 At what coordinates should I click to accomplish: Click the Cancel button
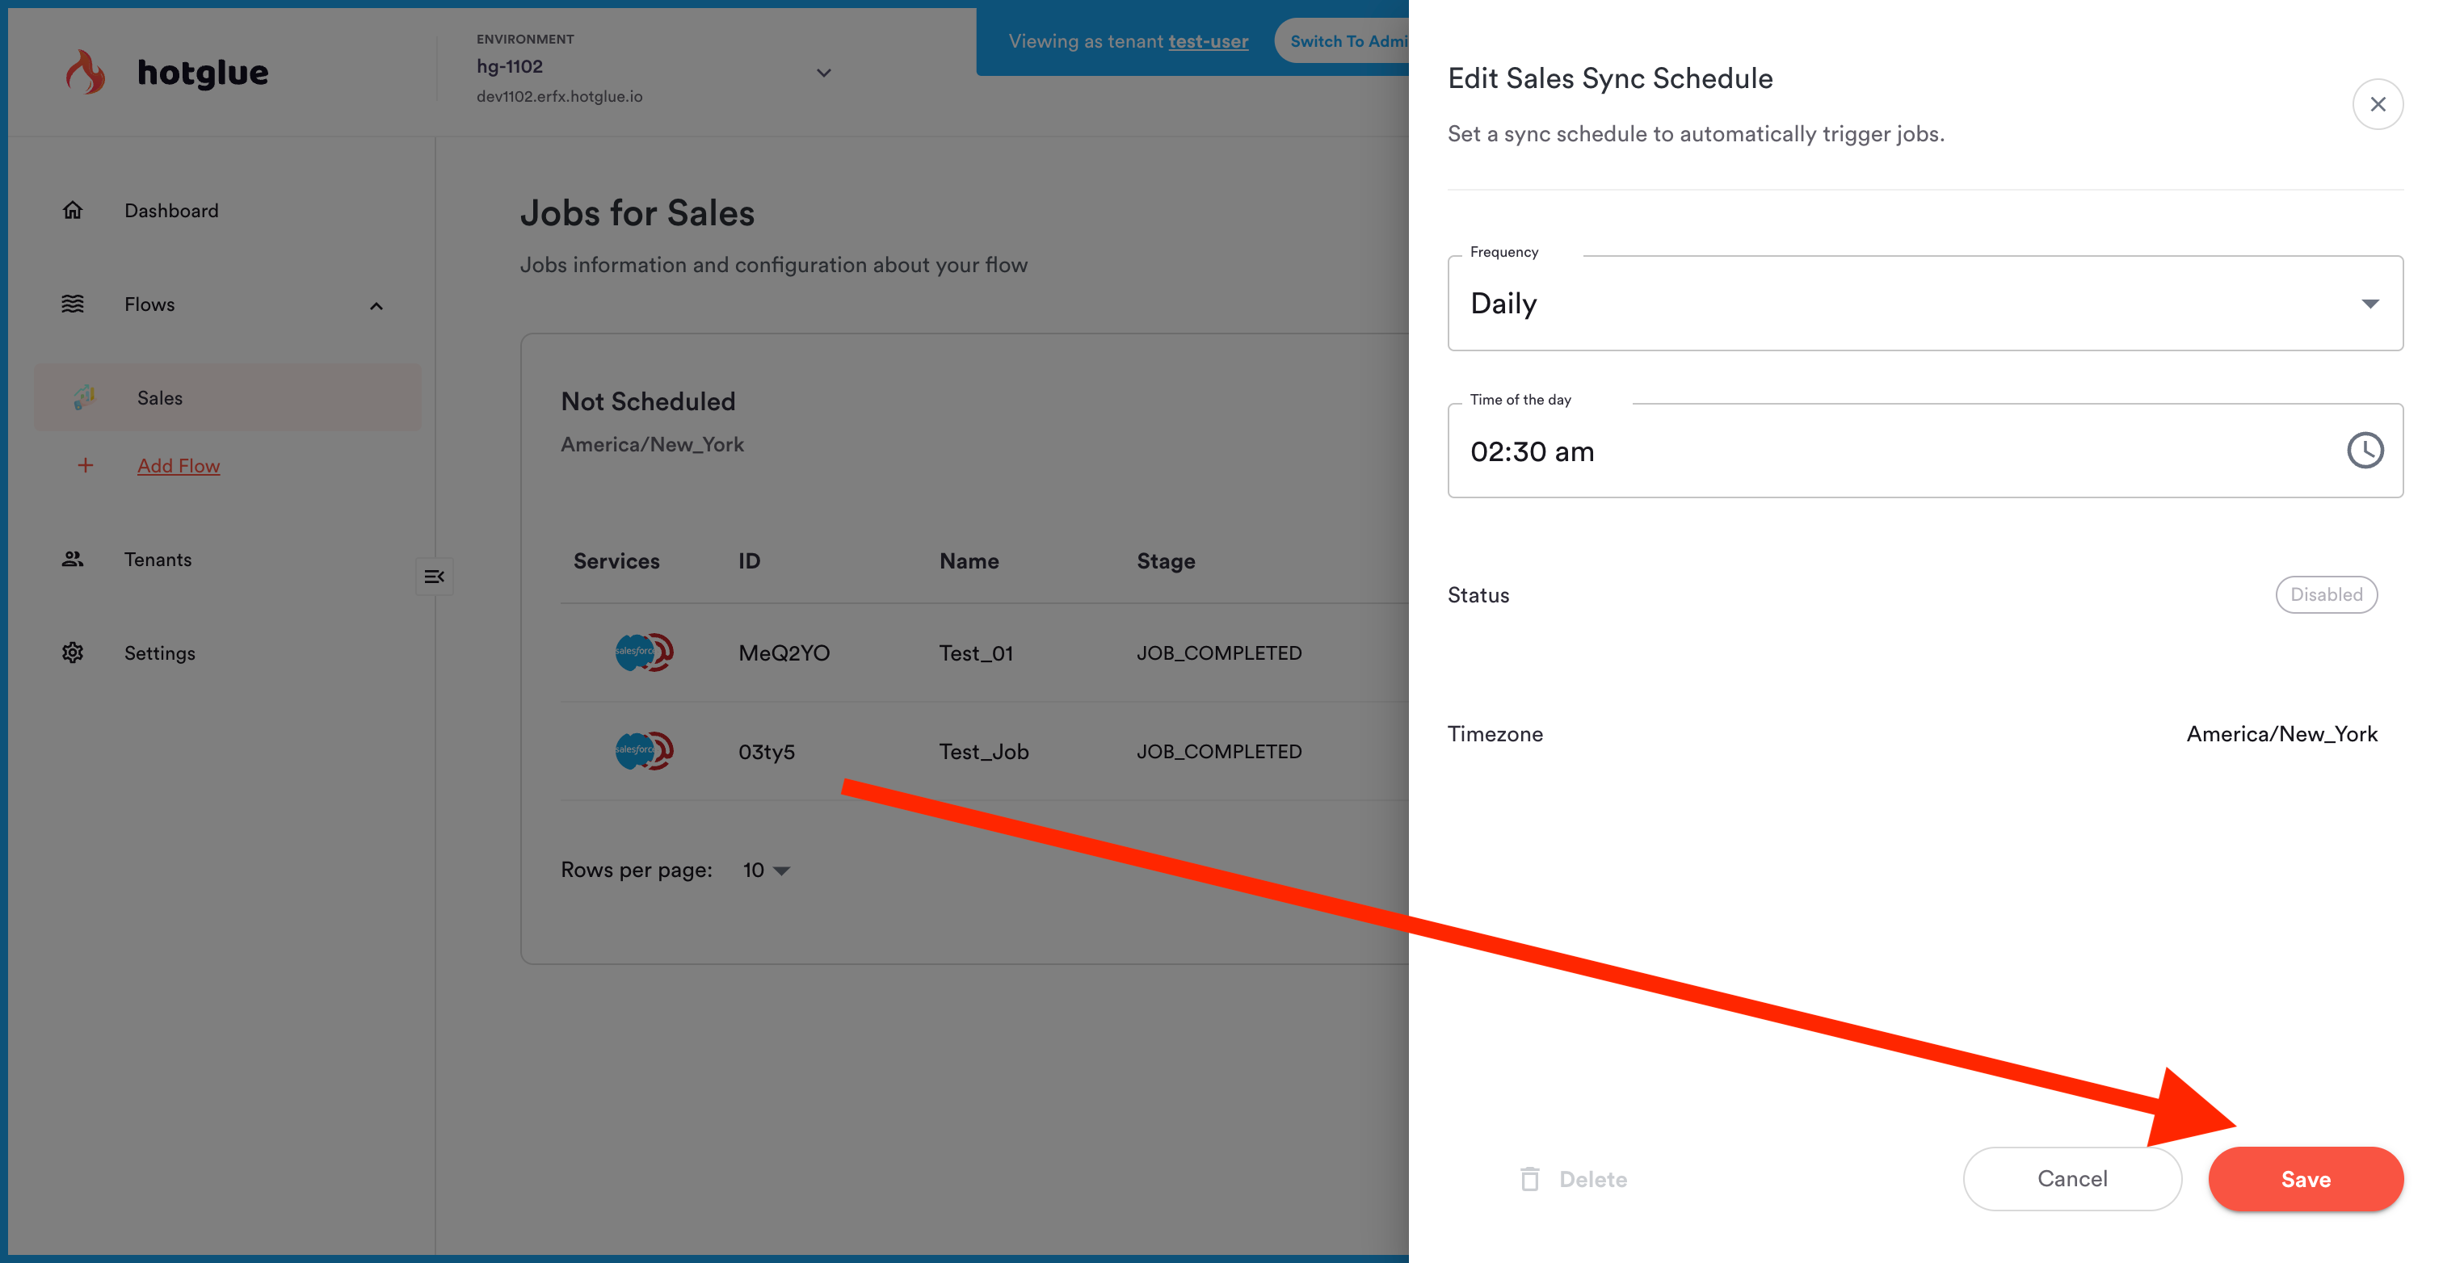2071,1178
